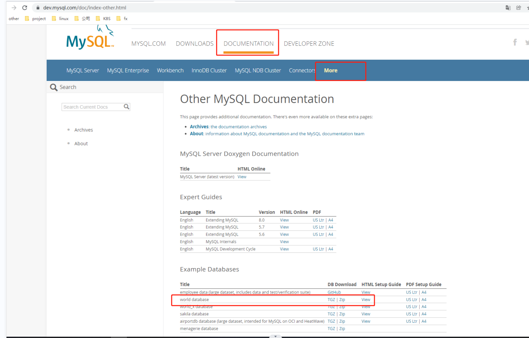Click the 'Other MySQL Documentation' heading
Screen dimensions: 529x338
[x=257, y=99]
